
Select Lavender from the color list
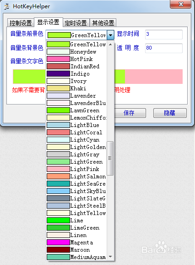click(x=76, y=96)
